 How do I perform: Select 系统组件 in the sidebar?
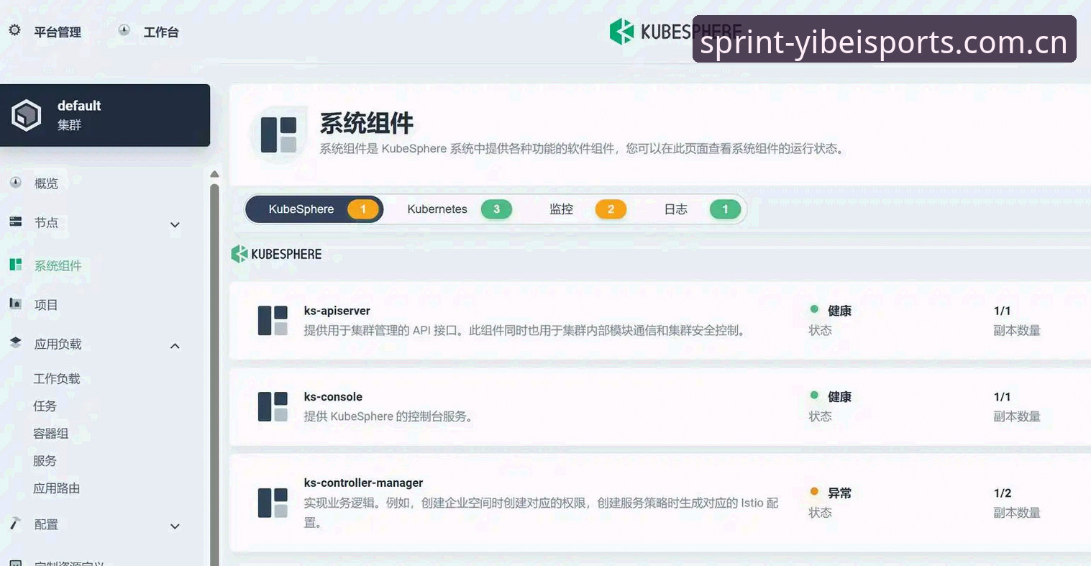coord(58,266)
